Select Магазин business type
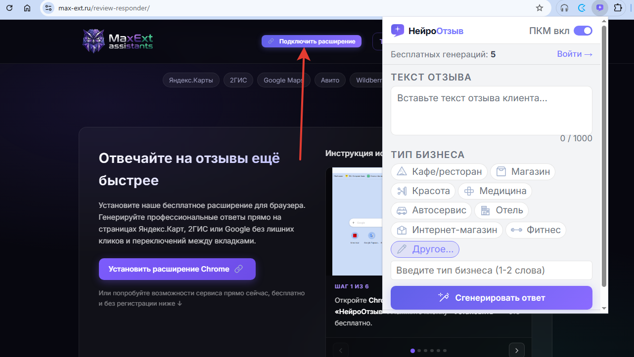 pyautogui.click(x=523, y=171)
